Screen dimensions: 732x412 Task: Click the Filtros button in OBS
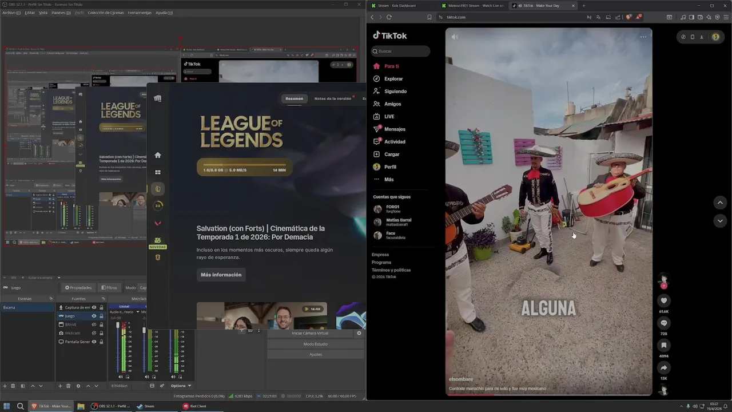click(109, 288)
